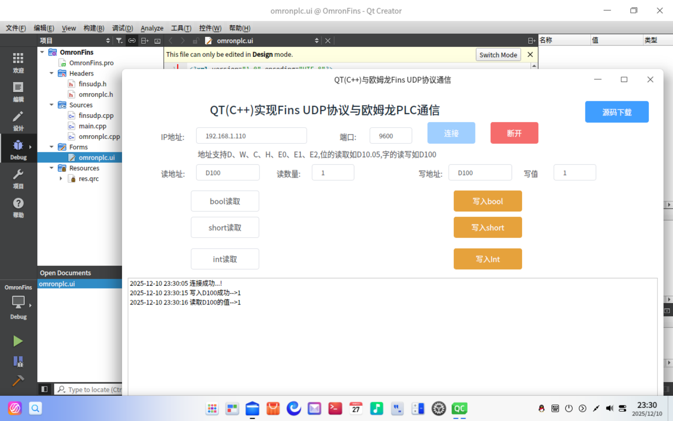Click the Switch Mode button
673x421 pixels.
pos(498,55)
